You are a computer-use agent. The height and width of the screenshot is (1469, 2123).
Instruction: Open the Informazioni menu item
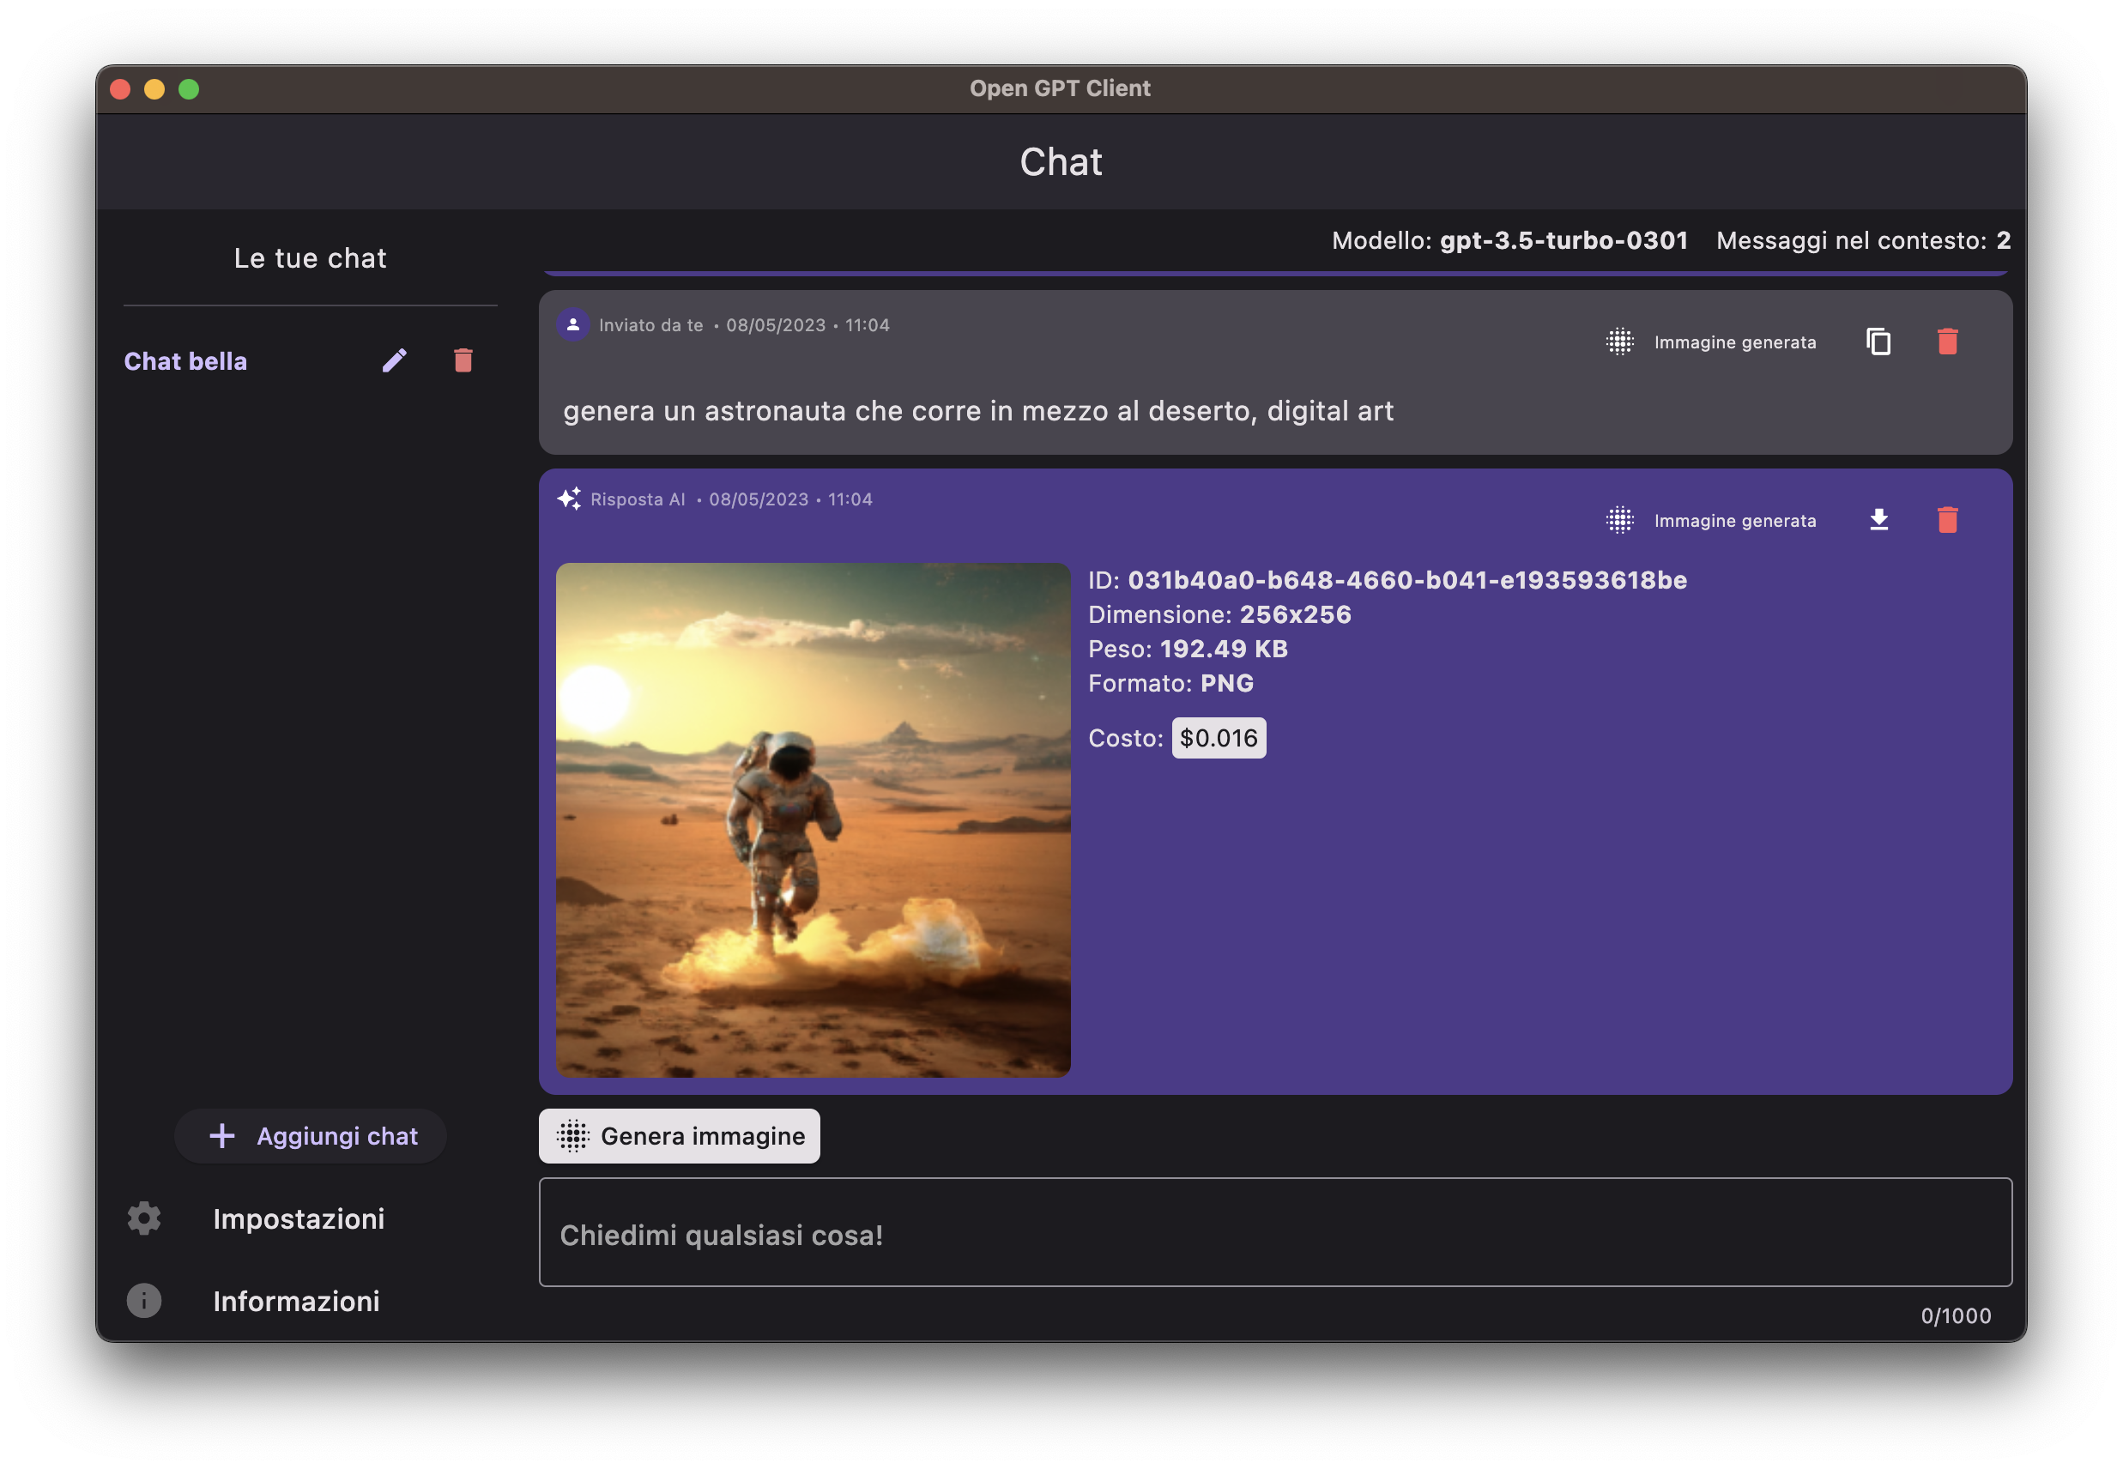296,1301
